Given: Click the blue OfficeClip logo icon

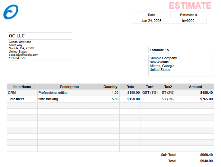Looking at the screenshot, I should tap(11, 12).
